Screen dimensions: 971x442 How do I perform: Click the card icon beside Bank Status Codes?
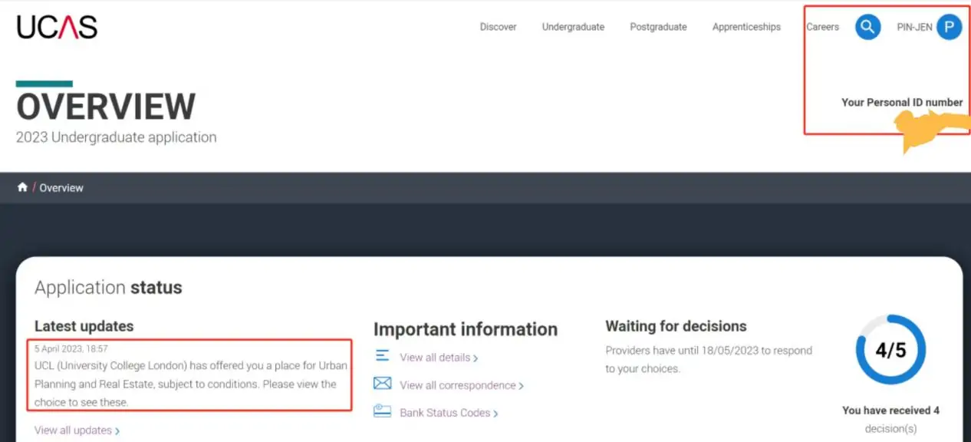382,411
